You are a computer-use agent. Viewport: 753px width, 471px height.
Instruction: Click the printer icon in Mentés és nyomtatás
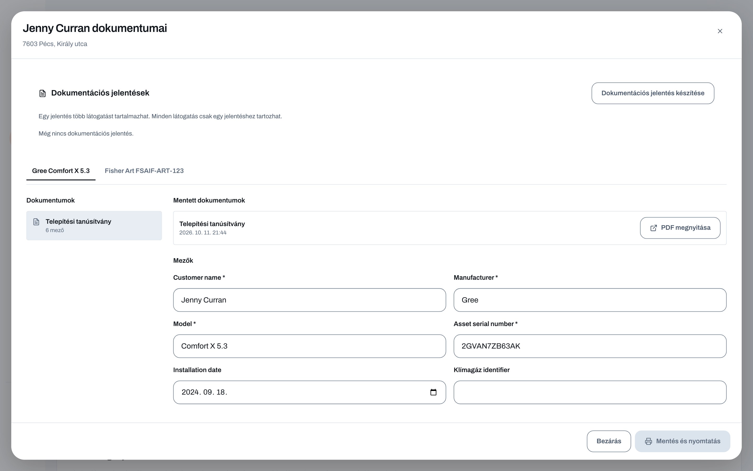(648, 441)
